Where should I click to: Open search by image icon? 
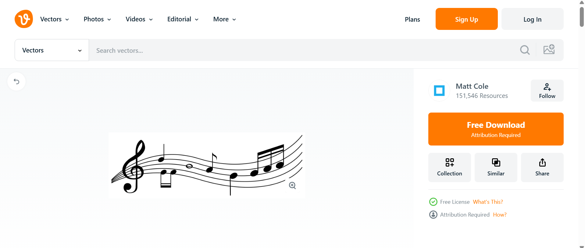pyautogui.click(x=549, y=50)
